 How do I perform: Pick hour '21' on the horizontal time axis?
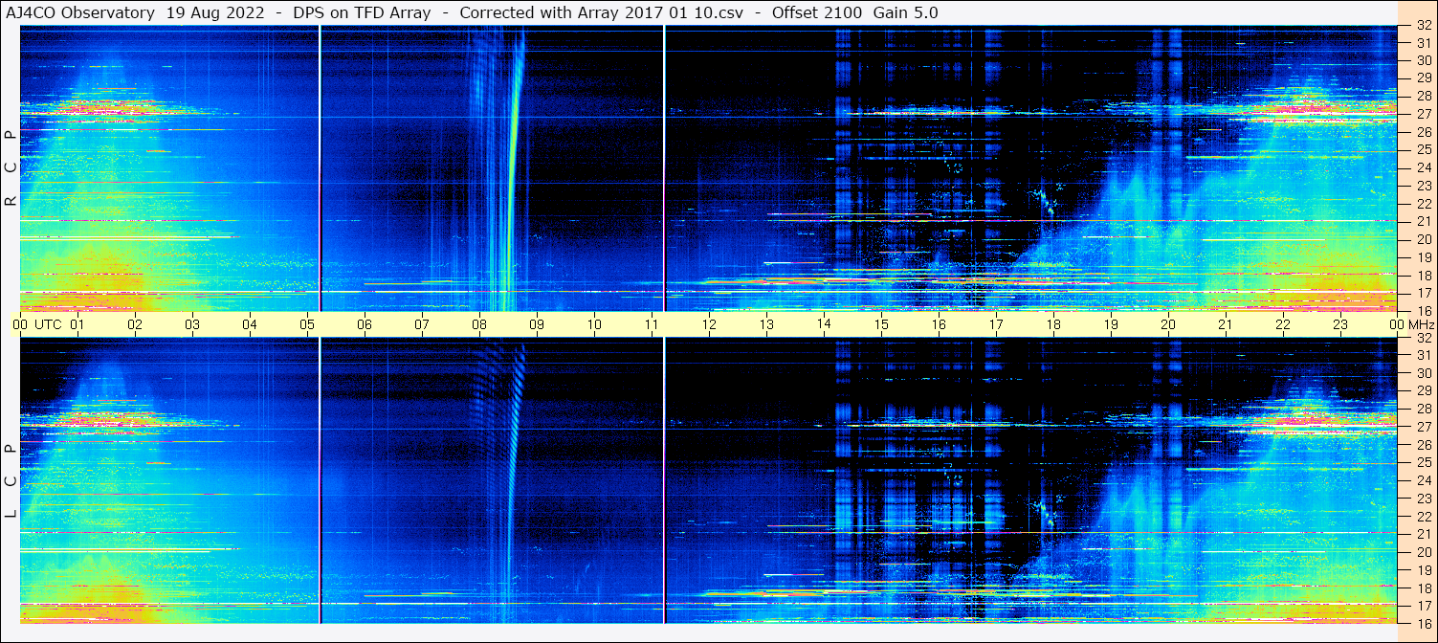click(x=1227, y=324)
